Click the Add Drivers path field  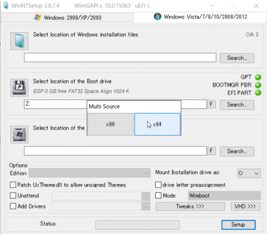coord(97,206)
